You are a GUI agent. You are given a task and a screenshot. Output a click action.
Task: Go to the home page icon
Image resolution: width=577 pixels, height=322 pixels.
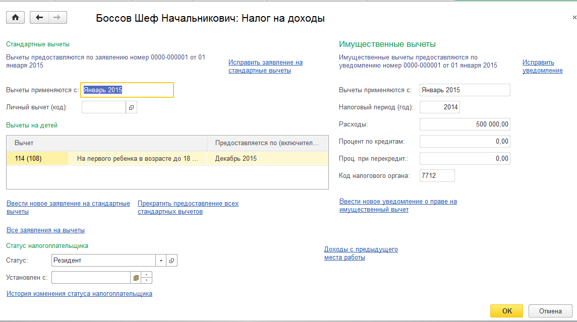16,18
